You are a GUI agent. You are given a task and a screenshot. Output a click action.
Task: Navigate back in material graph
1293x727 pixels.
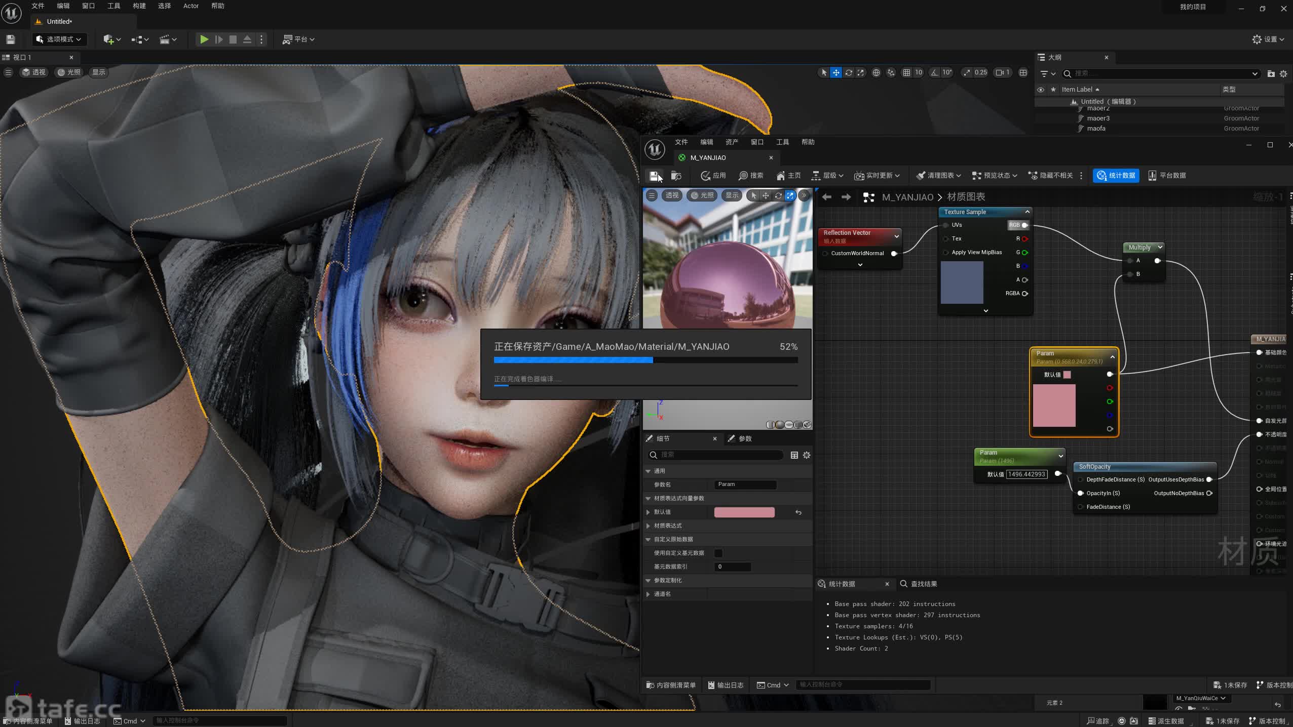pos(826,197)
